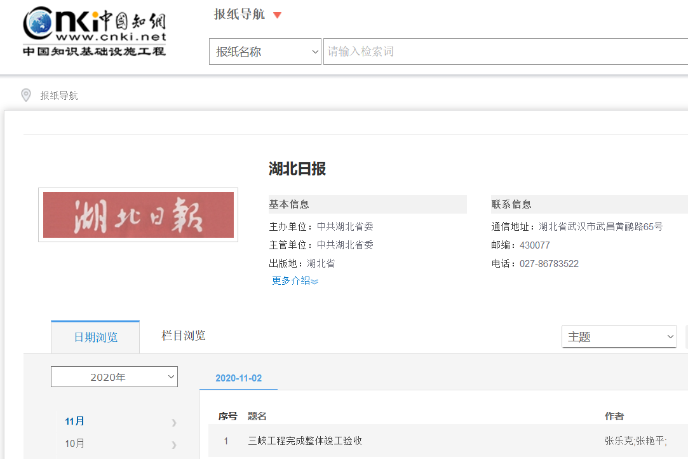This screenshot has width=688, height=459.
Task: Switch to the 日期浏览 tab
Action: click(x=95, y=338)
